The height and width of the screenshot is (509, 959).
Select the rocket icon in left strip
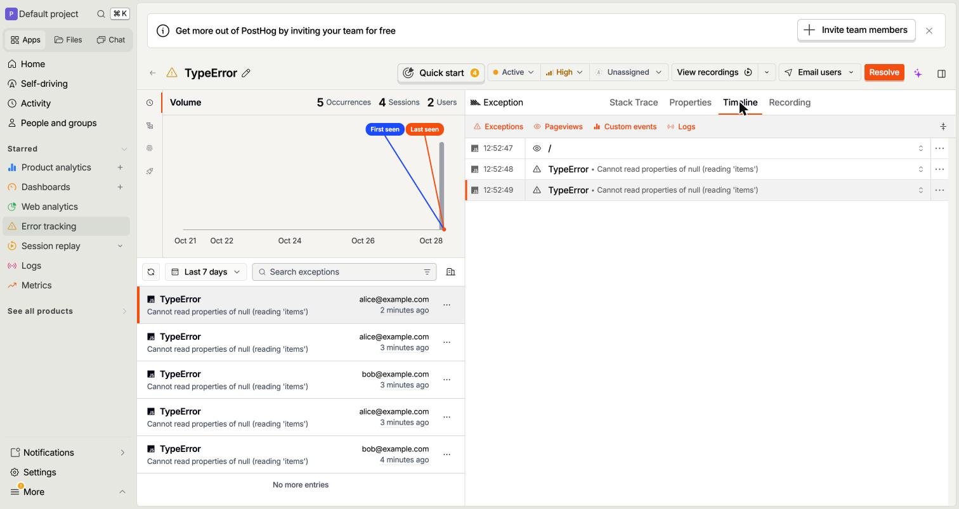click(150, 171)
